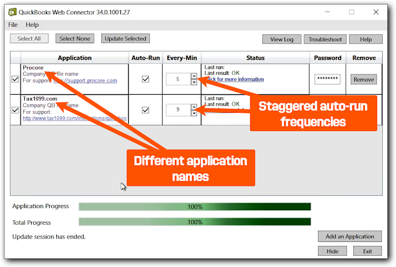Decrease Every-Min value for Procore
The width and height of the screenshot is (396, 267).
(x=194, y=82)
